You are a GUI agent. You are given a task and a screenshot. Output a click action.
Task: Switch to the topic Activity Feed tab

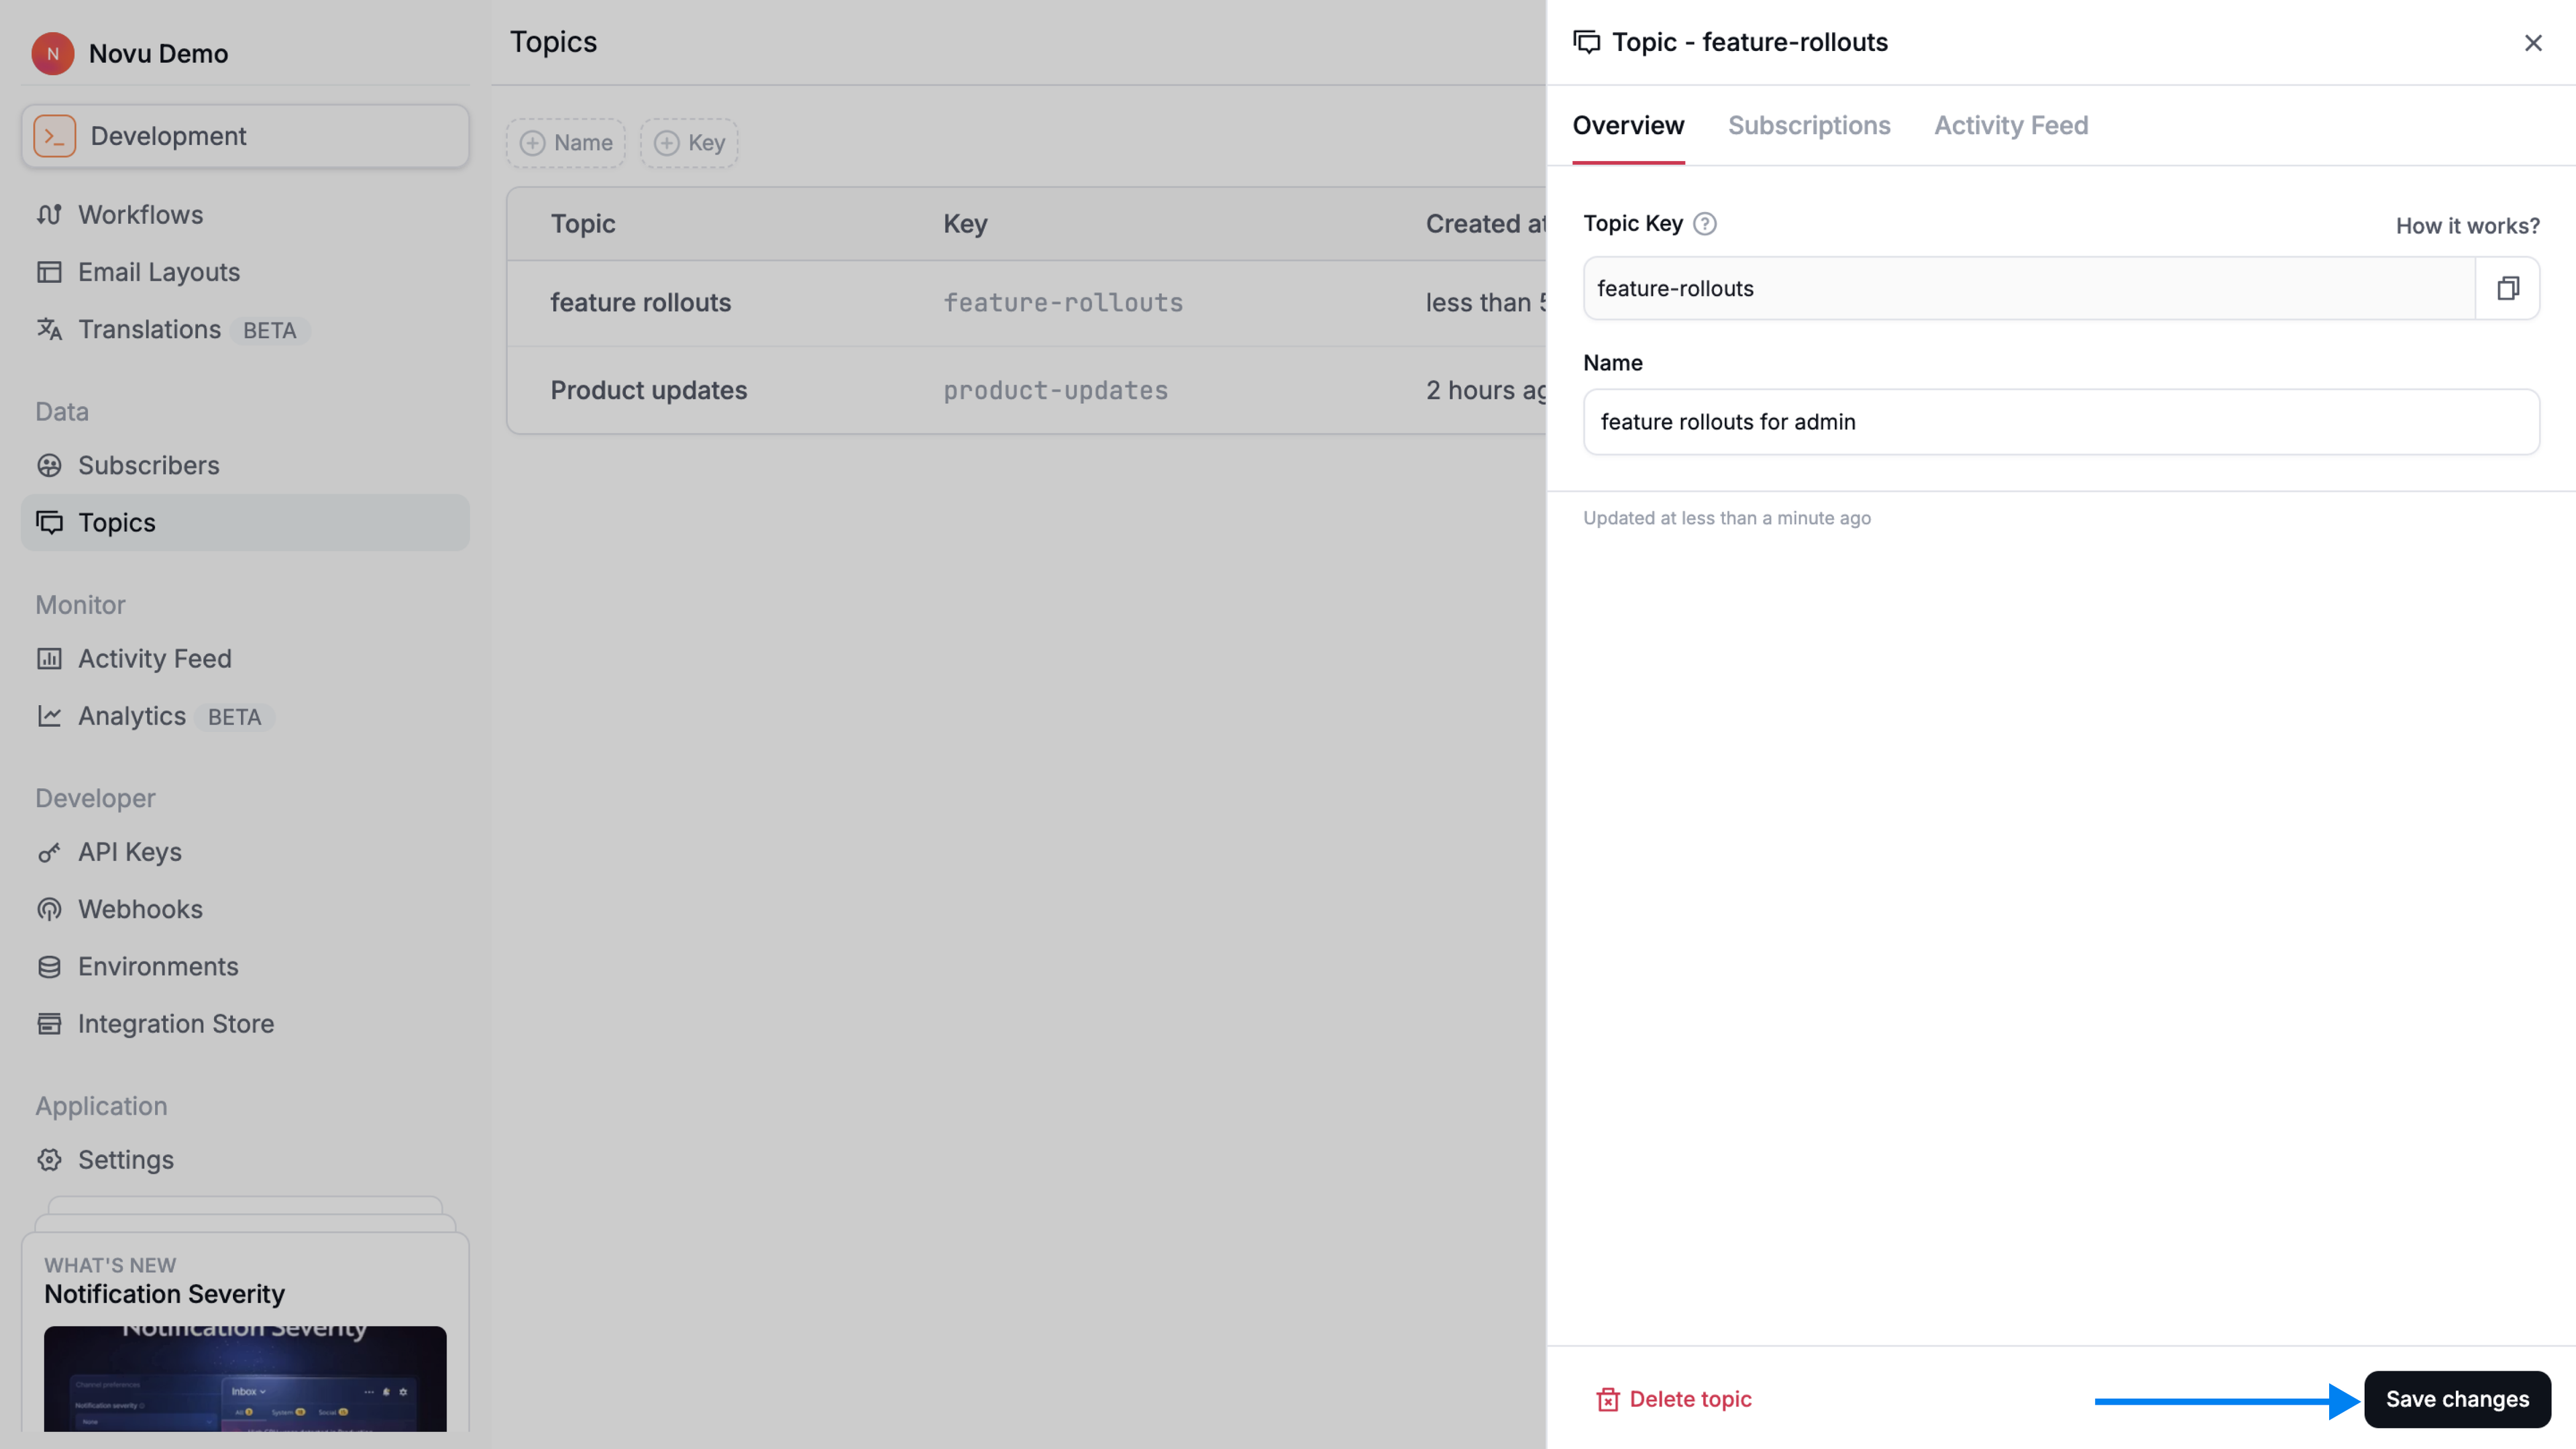(2010, 126)
